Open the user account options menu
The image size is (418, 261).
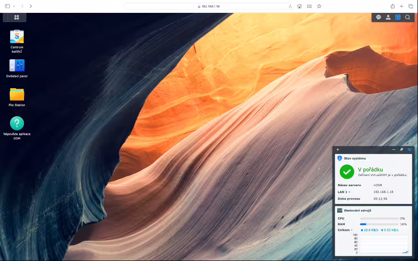click(x=388, y=17)
